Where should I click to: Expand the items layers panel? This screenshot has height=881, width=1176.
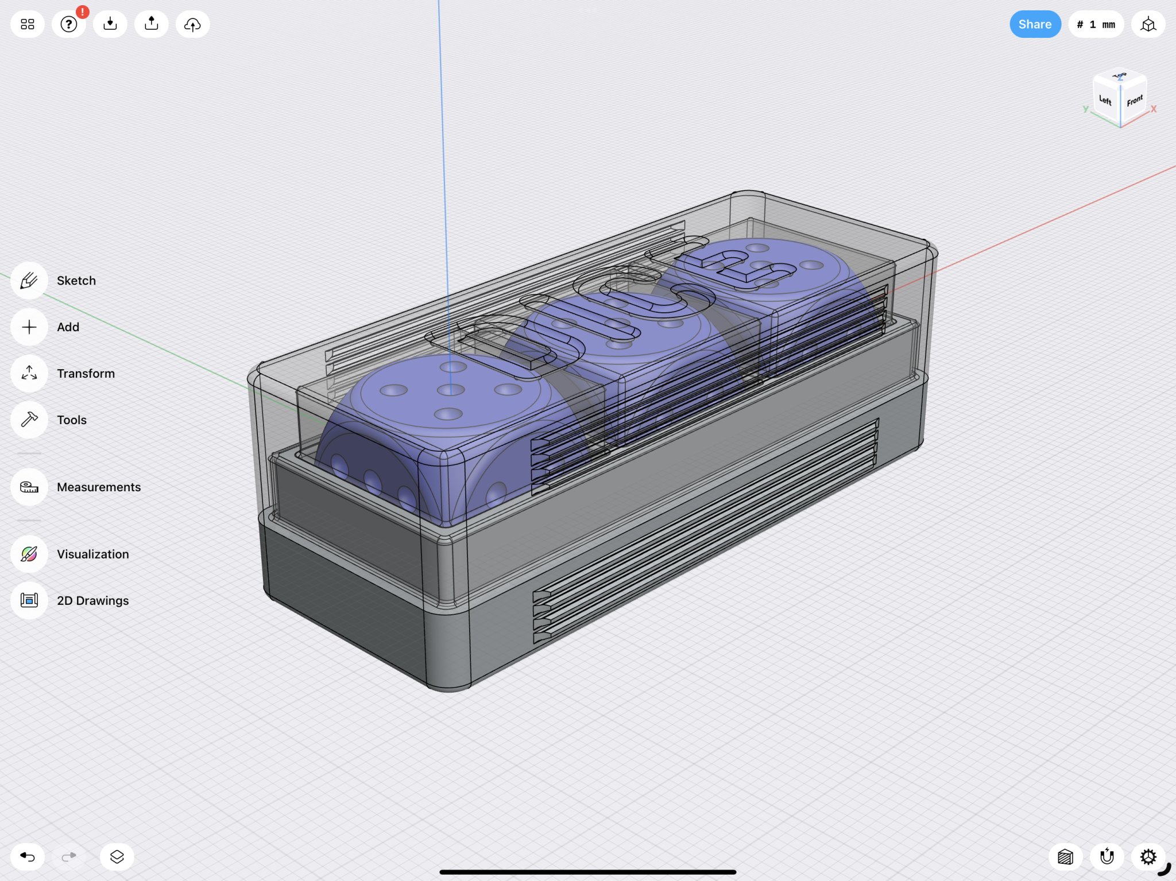[x=117, y=857]
